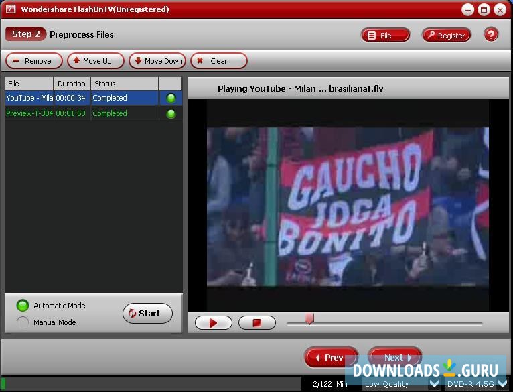513x392 pixels.
Task: Select the Preview-T-304 file row
Action: 93,113
